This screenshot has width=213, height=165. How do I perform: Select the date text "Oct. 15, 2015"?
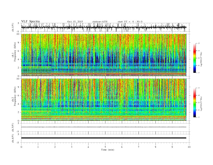tap(75, 22)
